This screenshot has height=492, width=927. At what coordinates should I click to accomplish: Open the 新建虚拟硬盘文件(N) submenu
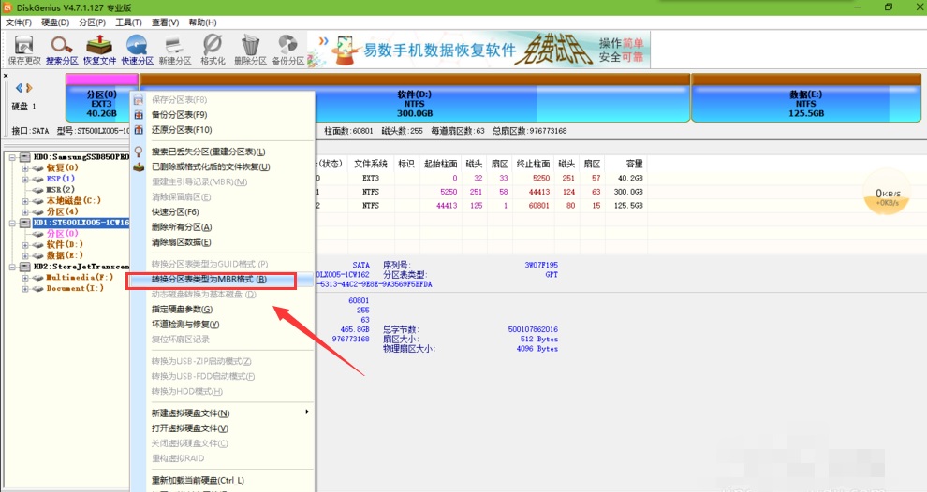pos(222,412)
